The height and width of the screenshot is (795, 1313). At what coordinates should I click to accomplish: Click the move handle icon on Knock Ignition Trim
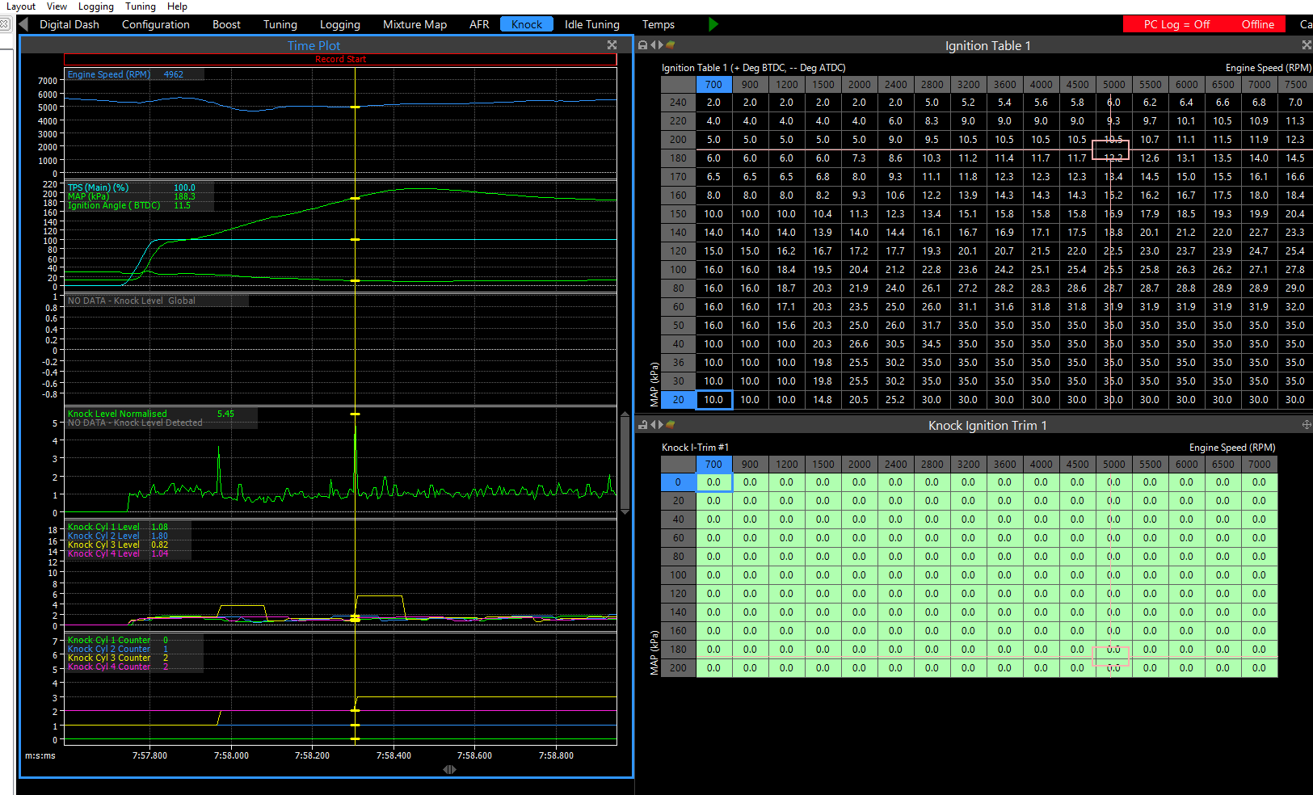[1306, 425]
